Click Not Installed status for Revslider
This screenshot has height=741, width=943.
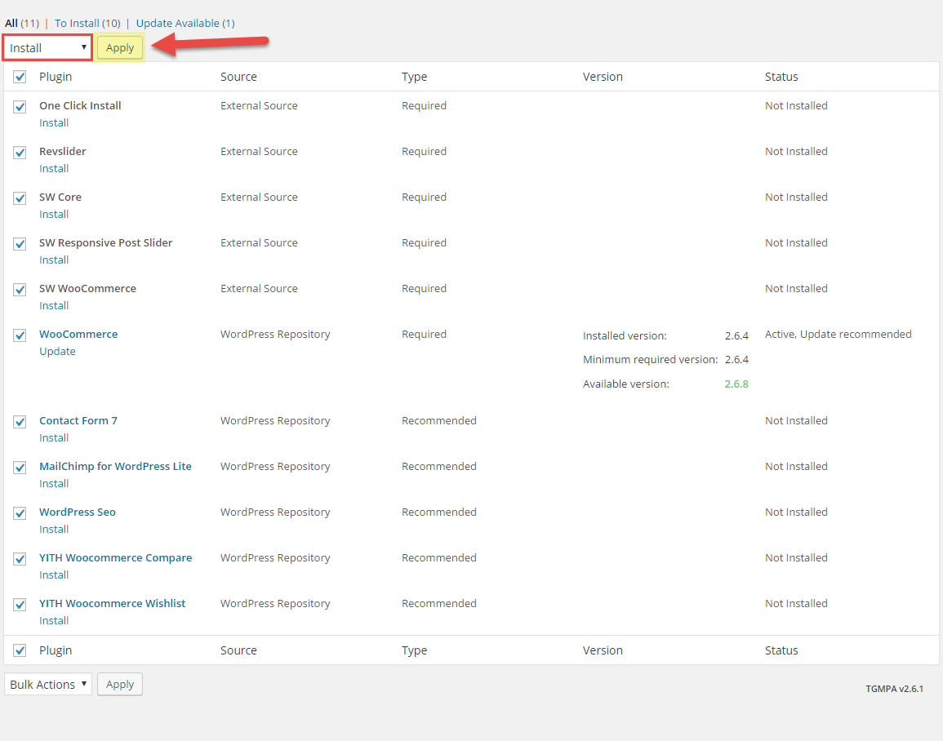coord(796,152)
